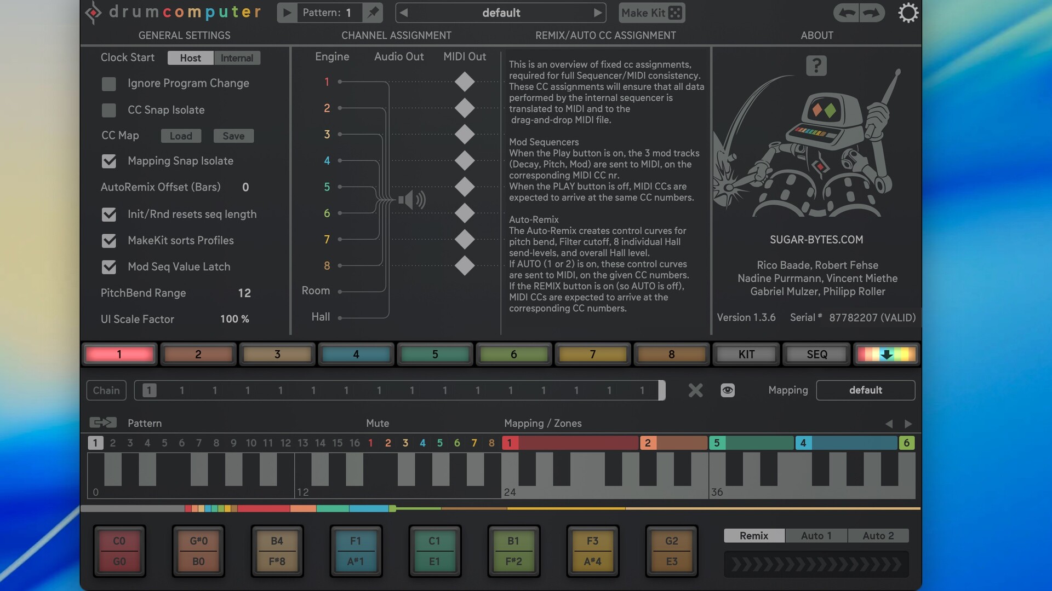This screenshot has width=1052, height=591.
Task: Click pad G#0 B0
Action: point(198,551)
